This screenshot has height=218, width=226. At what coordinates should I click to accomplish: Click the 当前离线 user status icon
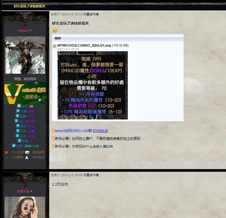(x=27, y=157)
